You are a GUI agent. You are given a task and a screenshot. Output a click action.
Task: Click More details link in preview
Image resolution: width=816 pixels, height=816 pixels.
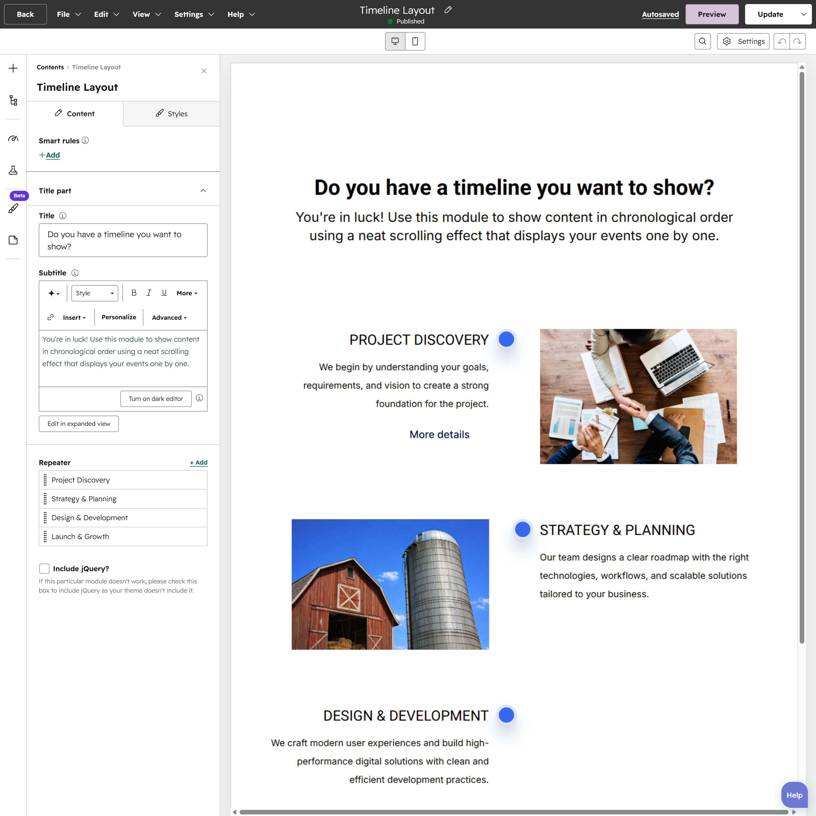[439, 435]
